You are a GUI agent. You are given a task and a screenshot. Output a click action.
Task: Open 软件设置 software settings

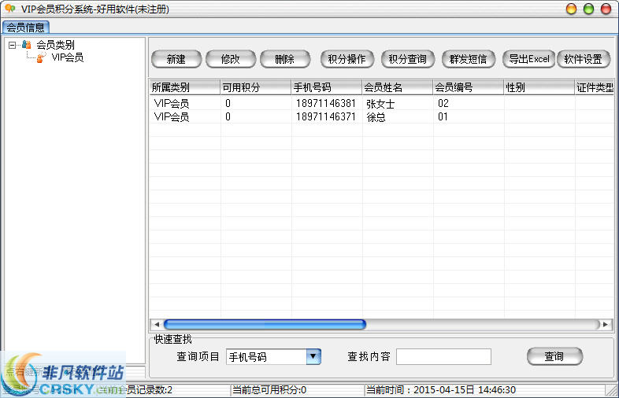584,59
